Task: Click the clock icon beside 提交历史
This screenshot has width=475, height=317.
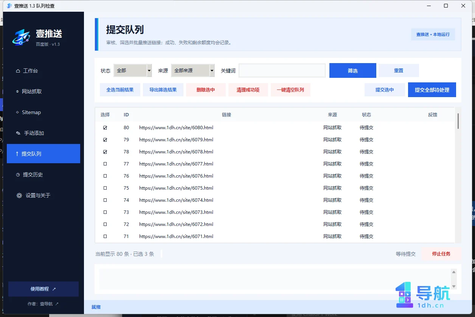Action: click(x=18, y=175)
